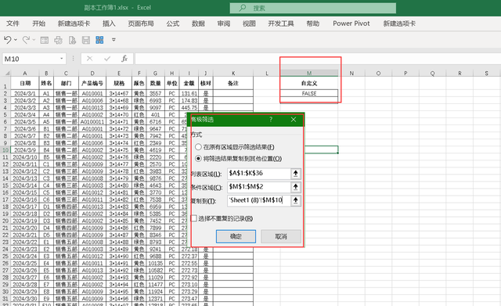
Task: Click the 复制到 input field
Action: [259, 200]
